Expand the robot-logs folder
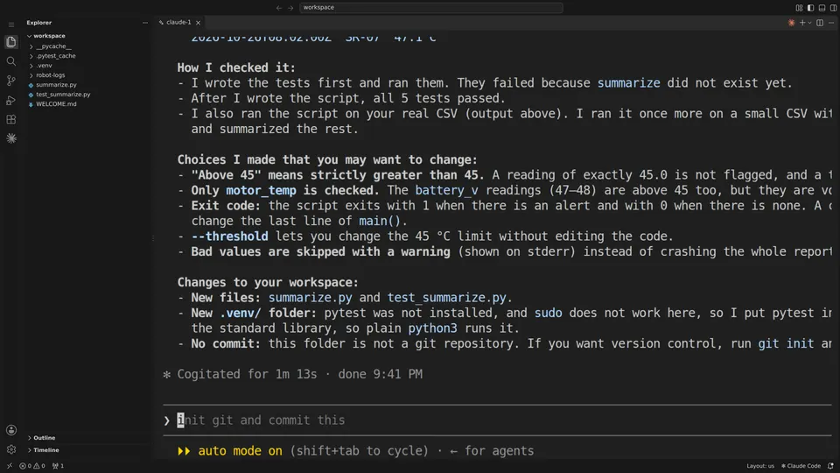The height and width of the screenshot is (473, 840). click(x=51, y=75)
